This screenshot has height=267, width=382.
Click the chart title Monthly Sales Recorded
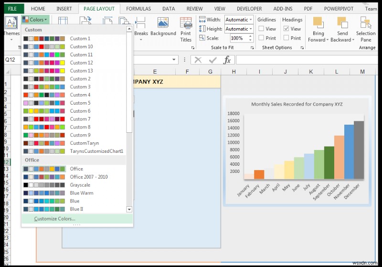(x=297, y=104)
